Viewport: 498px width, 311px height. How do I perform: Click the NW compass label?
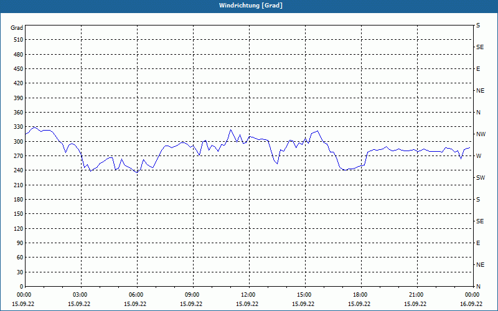(481, 134)
